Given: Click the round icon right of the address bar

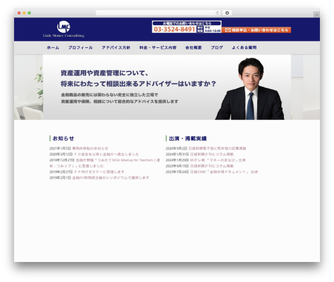Looking at the screenshot, I should point(227,13).
